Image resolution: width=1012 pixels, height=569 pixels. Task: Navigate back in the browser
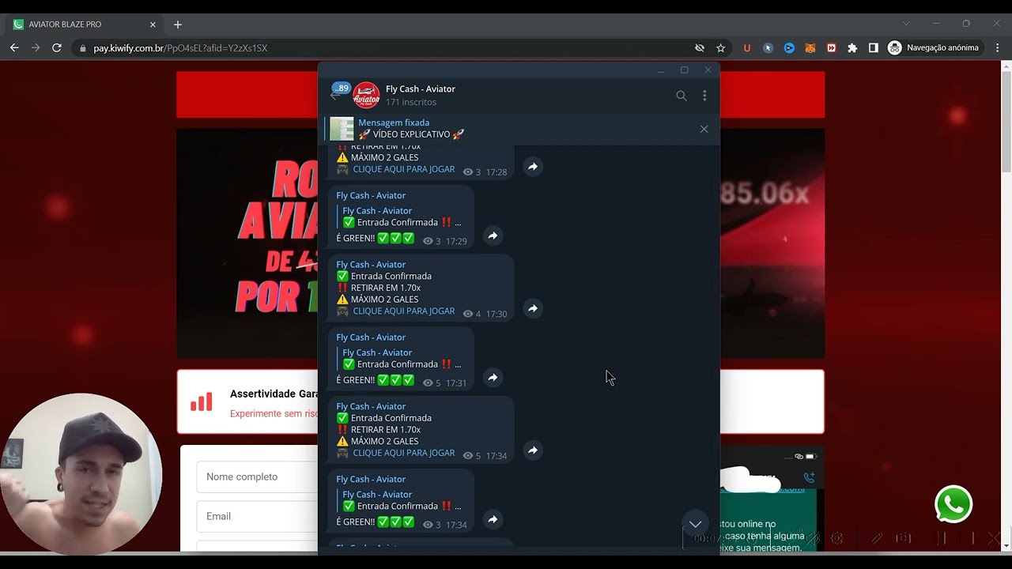point(14,48)
